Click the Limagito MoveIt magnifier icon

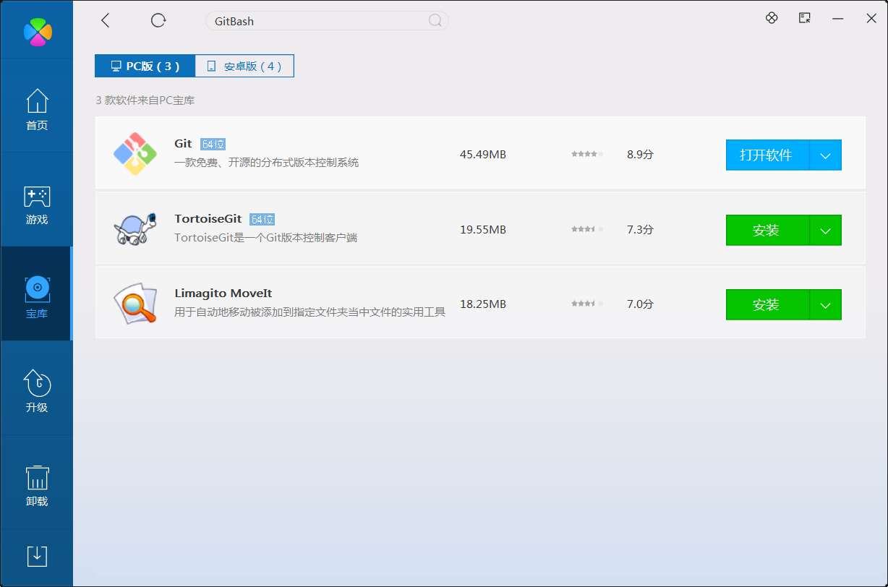coord(135,304)
